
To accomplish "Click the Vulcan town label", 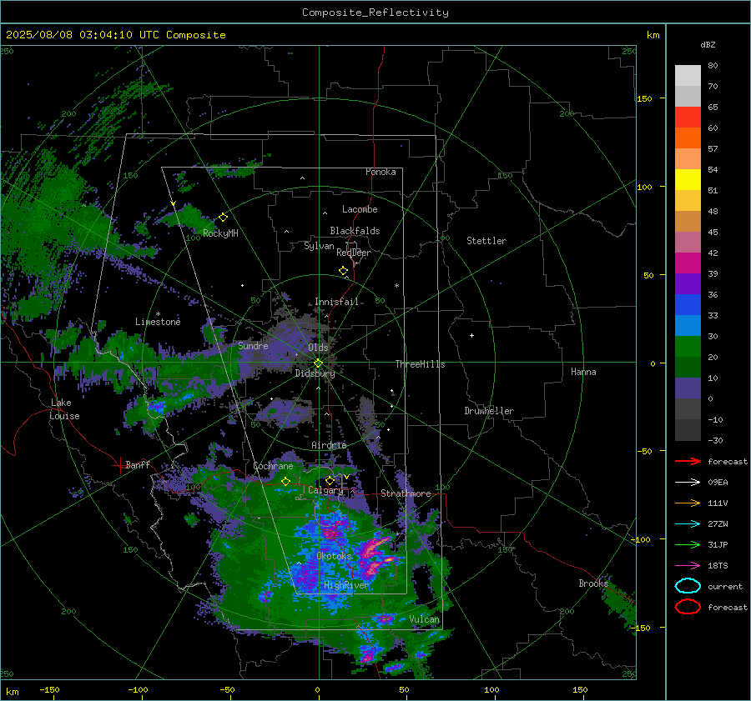I will pyautogui.click(x=424, y=619).
